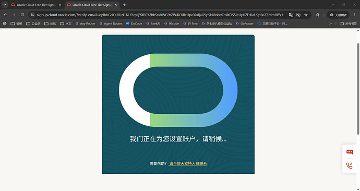Open the 水文 bookmarks folder
The height and width of the screenshot is (191, 360).
point(66,23)
